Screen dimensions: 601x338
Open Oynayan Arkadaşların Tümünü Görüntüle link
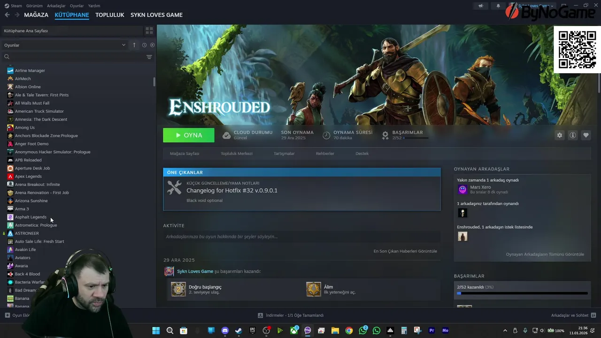click(x=545, y=254)
